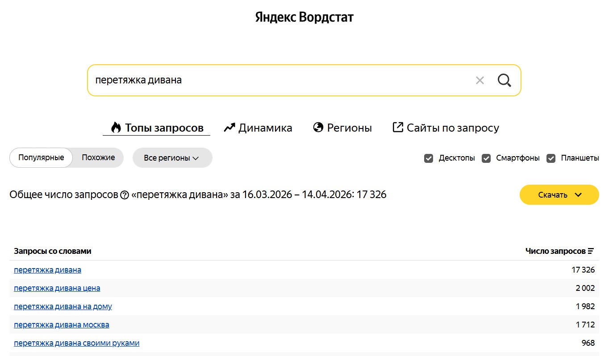Switch to the Динамика tab
This screenshot has height=356, width=613.
coord(258,128)
